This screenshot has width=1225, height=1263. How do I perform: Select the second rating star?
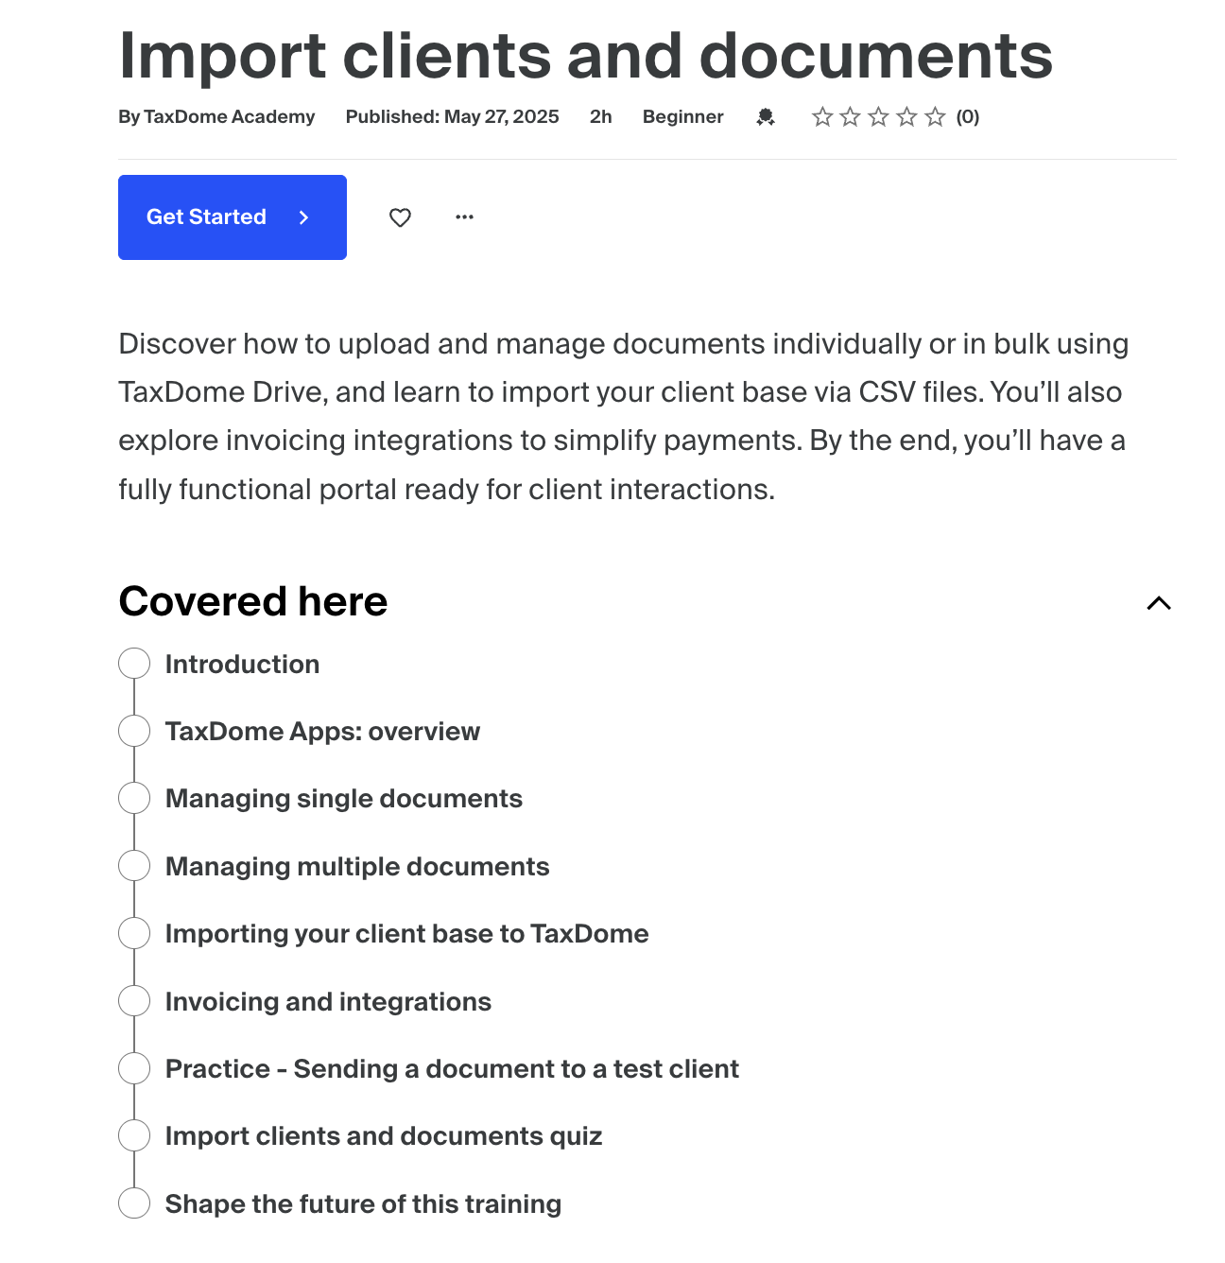(x=851, y=117)
